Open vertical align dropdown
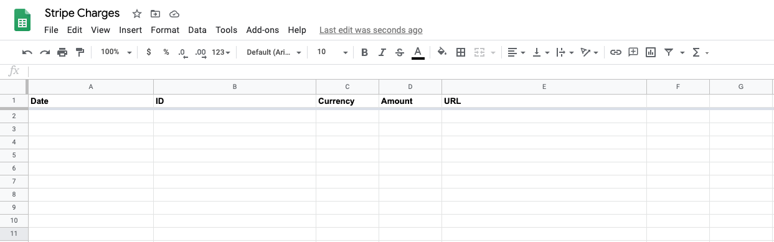This screenshot has height=242, width=774. coord(541,52)
